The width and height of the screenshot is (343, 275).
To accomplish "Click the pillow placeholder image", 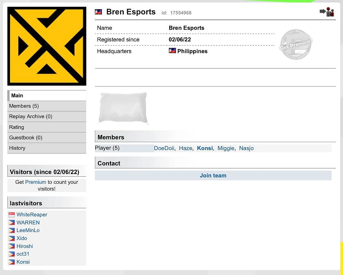I will pos(123,108).
